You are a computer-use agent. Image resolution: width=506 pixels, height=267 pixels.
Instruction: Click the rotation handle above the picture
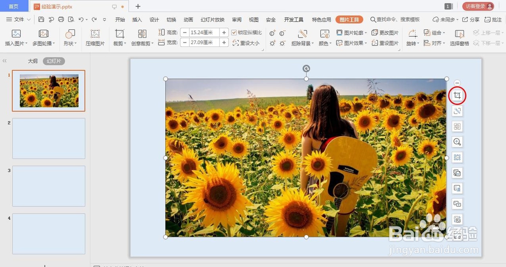306,68
